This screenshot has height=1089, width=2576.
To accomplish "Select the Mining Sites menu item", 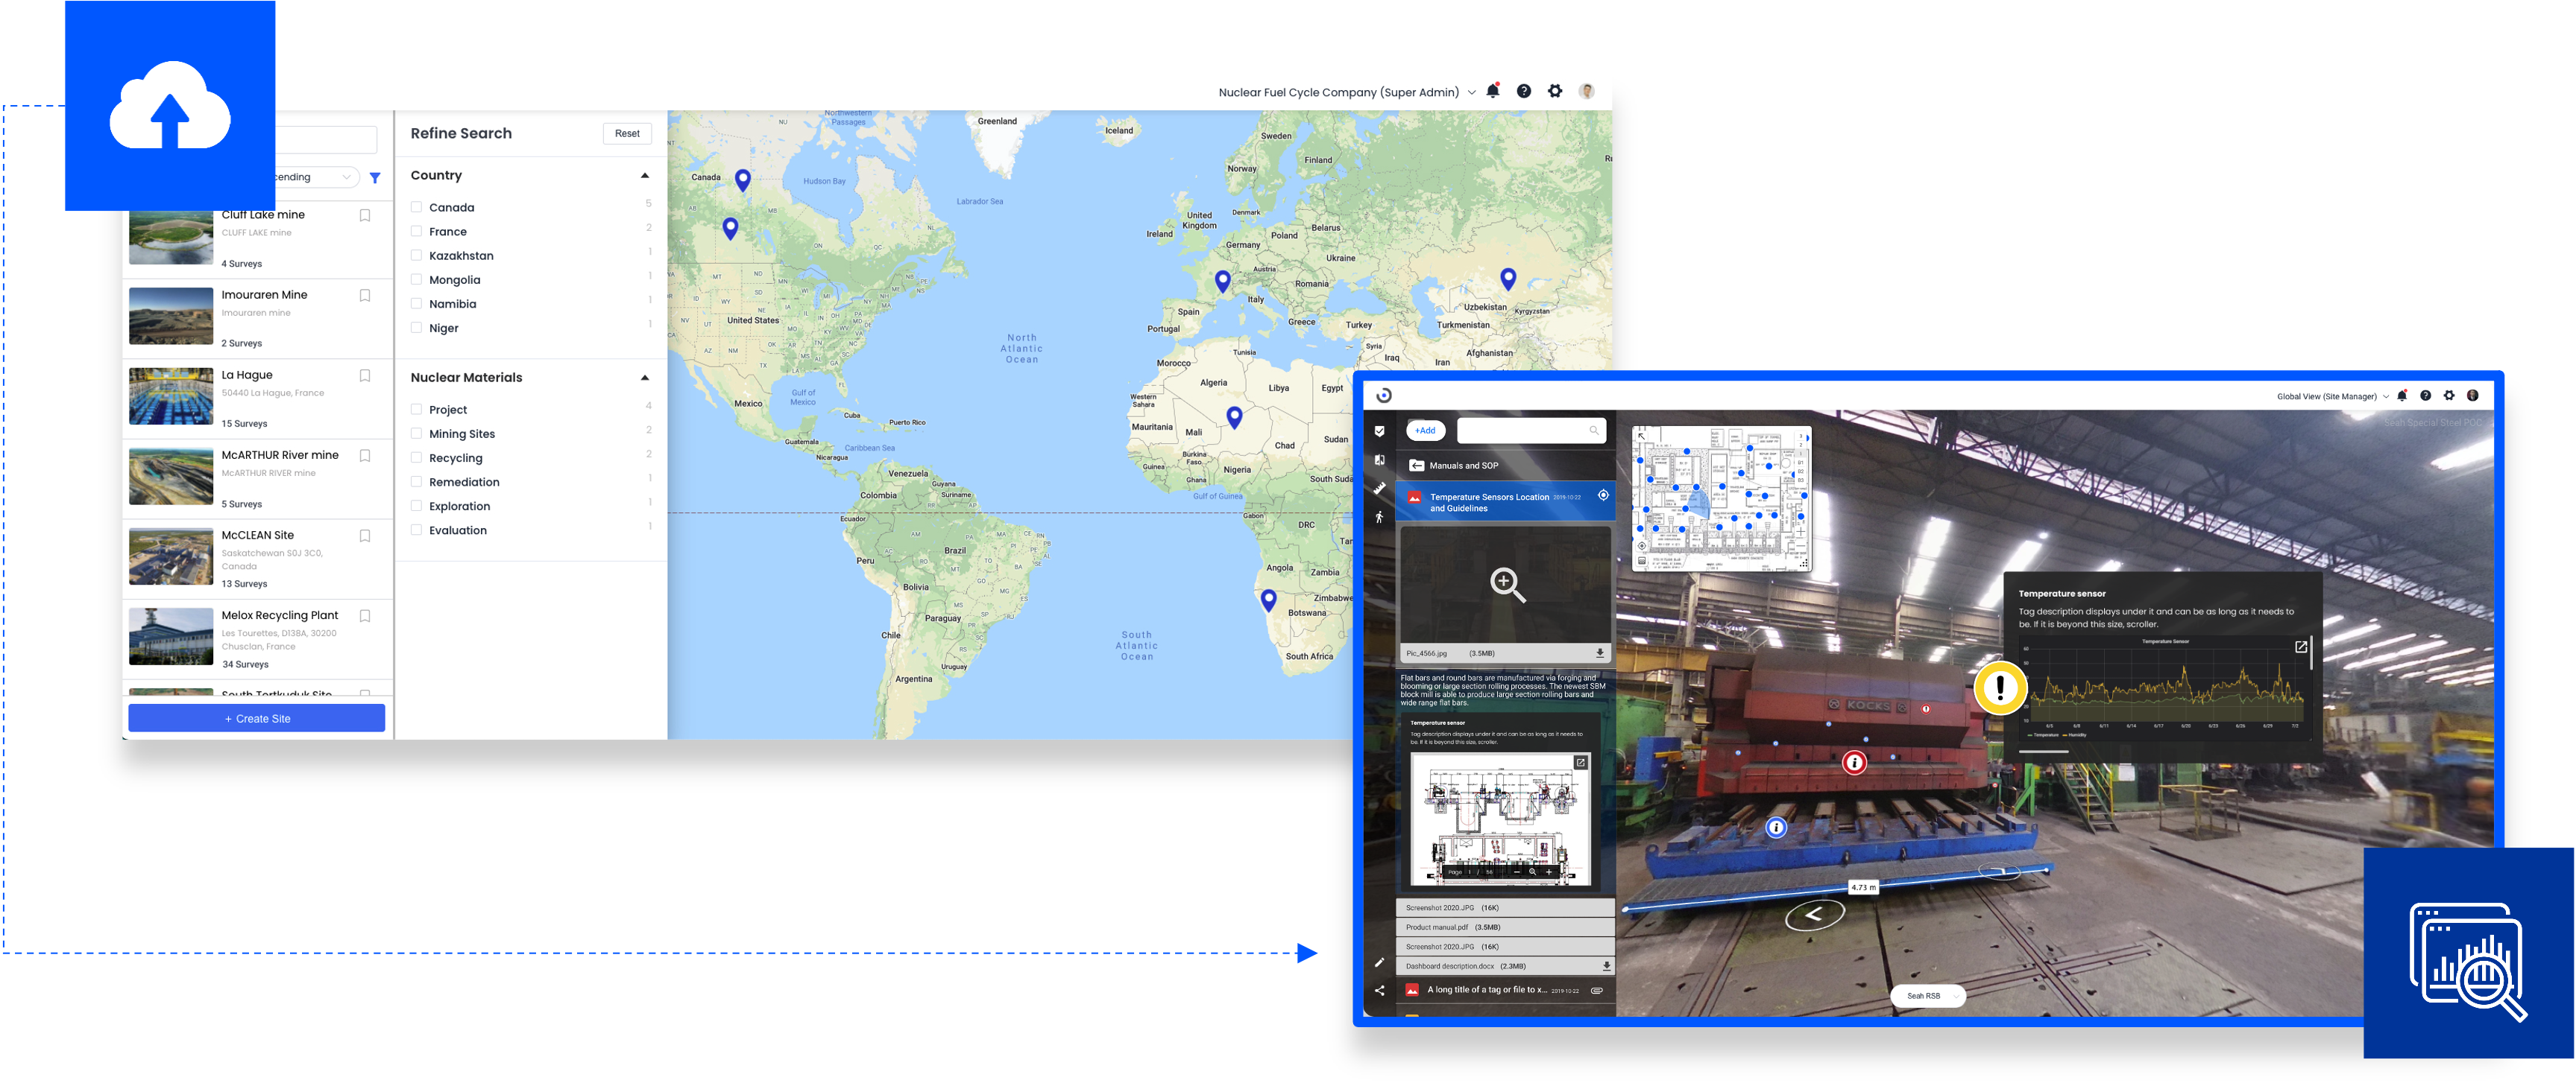I will [x=462, y=433].
